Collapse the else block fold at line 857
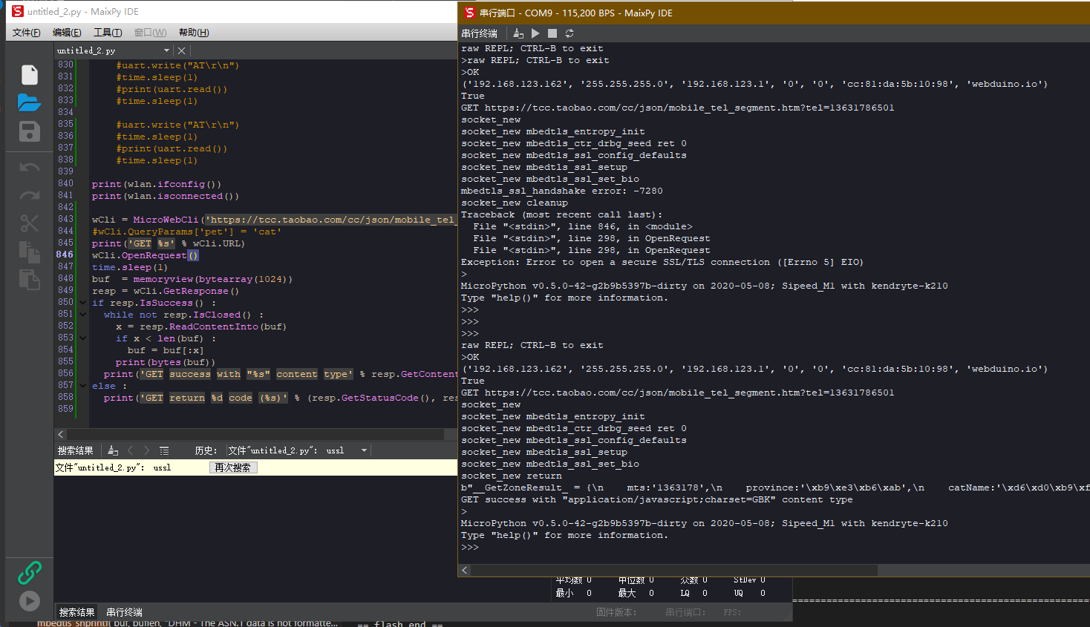This screenshot has height=627, width=1090. pyautogui.click(x=83, y=385)
